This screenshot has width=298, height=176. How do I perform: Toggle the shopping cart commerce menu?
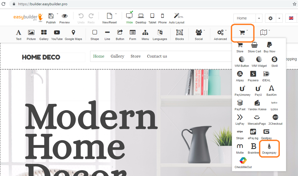point(242,33)
